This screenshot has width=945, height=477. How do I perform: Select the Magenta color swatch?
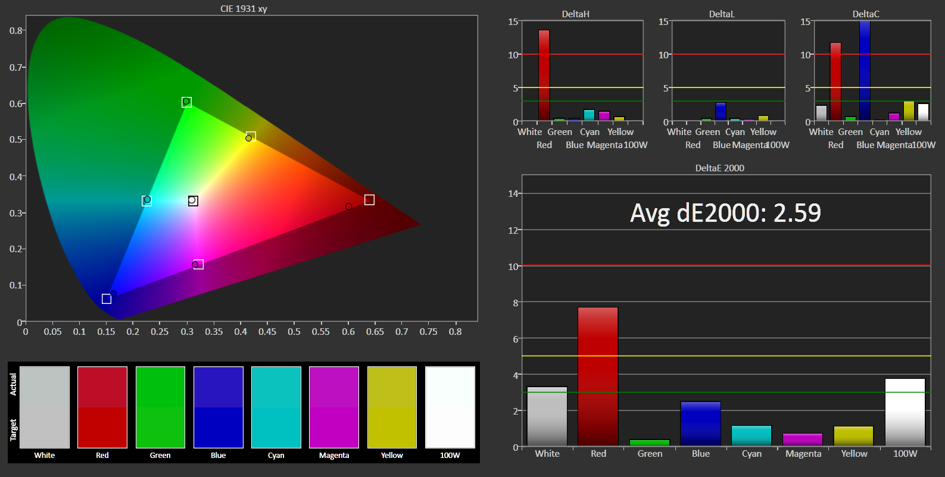pos(334,407)
